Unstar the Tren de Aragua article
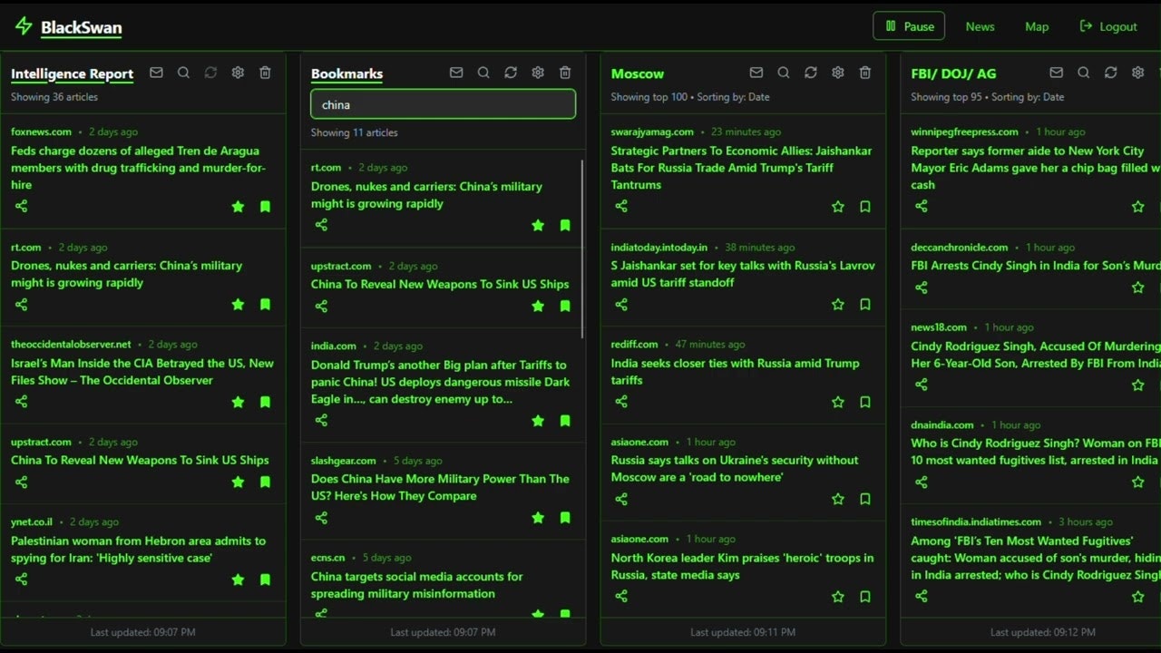The width and height of the screenshot is (1161, 653). [238, 207]
